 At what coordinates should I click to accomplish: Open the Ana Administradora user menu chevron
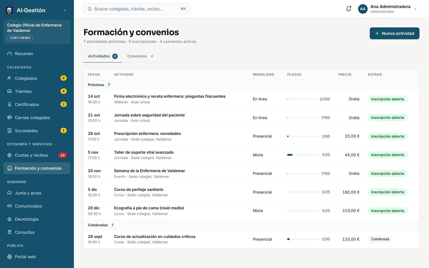tap(415, 9)
